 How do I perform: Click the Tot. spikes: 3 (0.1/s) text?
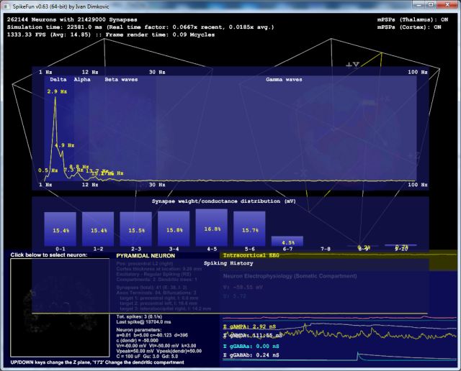point(139,316)
